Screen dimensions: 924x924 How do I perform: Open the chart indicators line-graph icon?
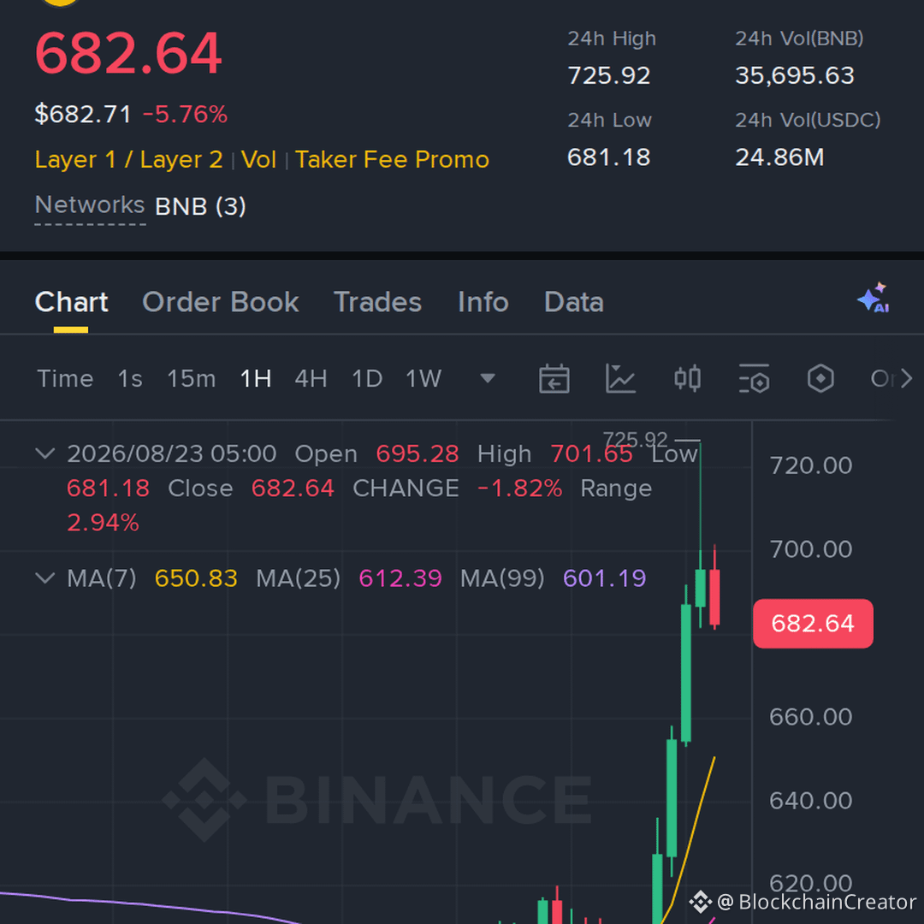(x=620, y=378)
